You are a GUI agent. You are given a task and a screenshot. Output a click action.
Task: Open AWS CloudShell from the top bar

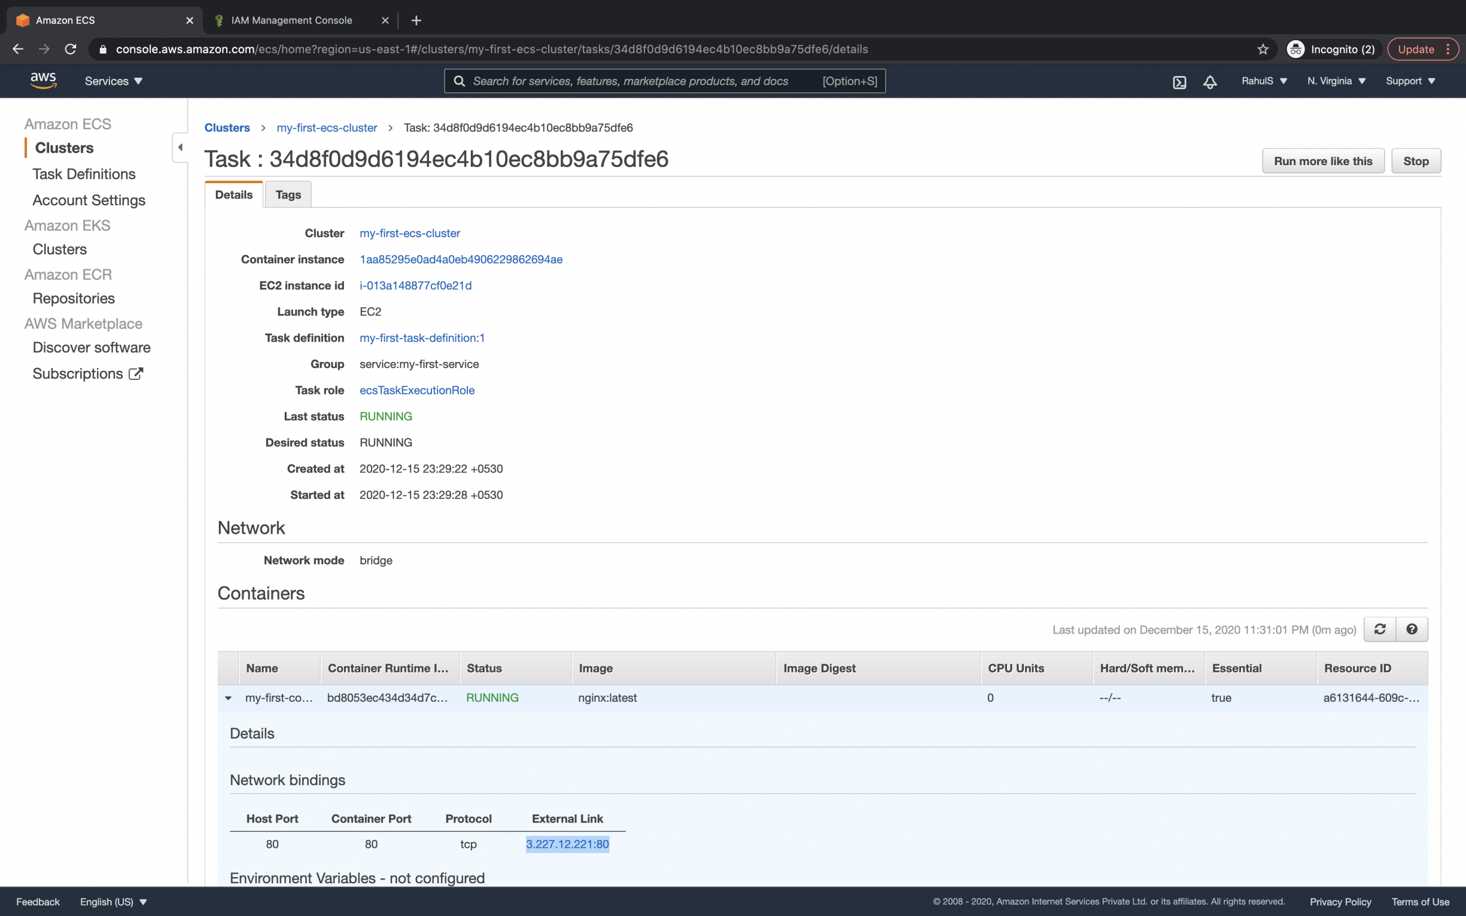pos(1179,81)
